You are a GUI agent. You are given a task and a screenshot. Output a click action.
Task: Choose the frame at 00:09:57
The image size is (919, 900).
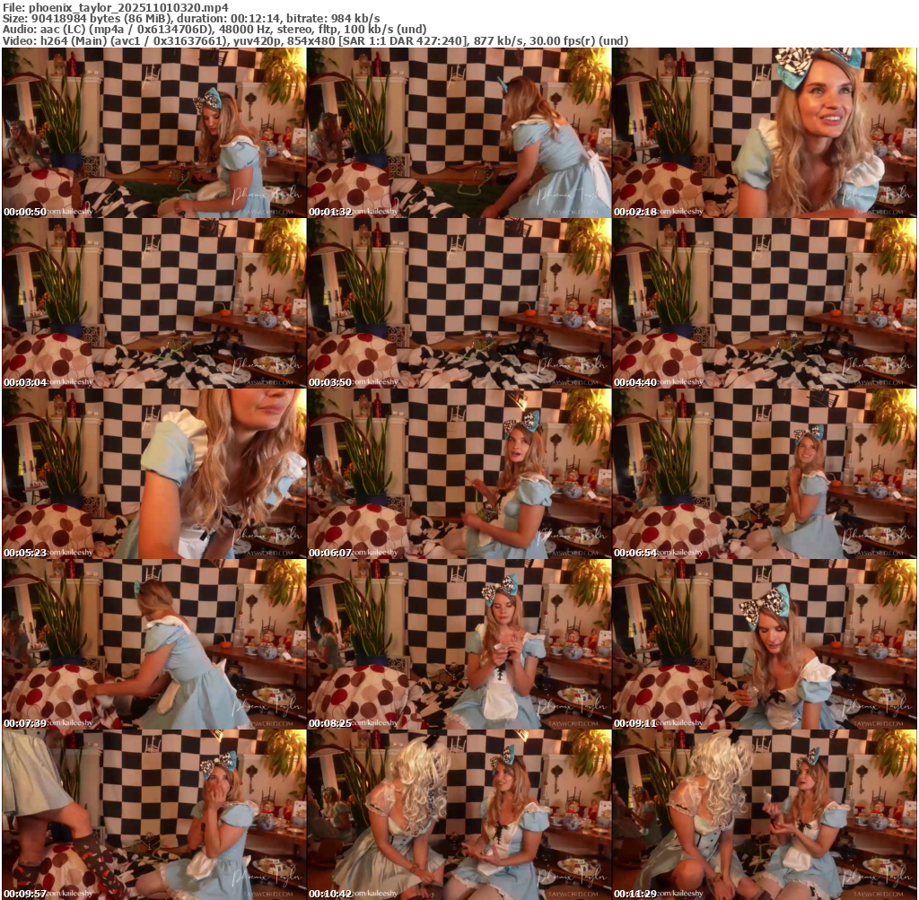tap(154, 815)
